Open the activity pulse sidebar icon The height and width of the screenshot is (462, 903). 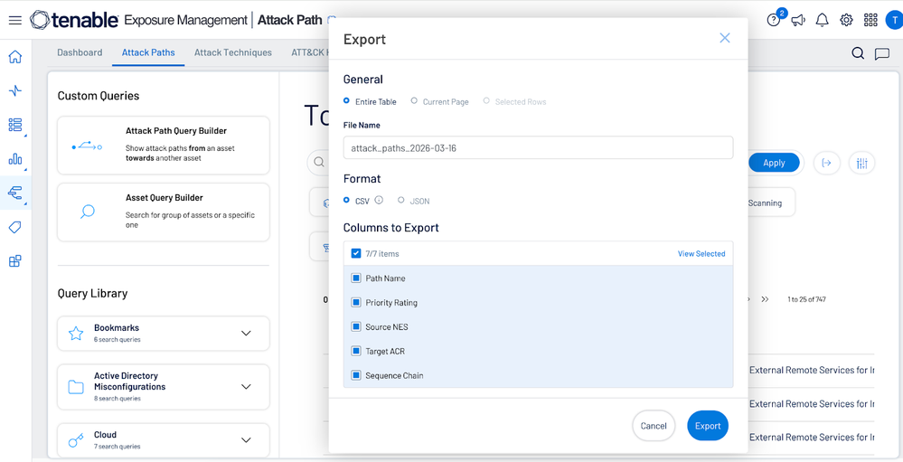(x=15, y=90)
